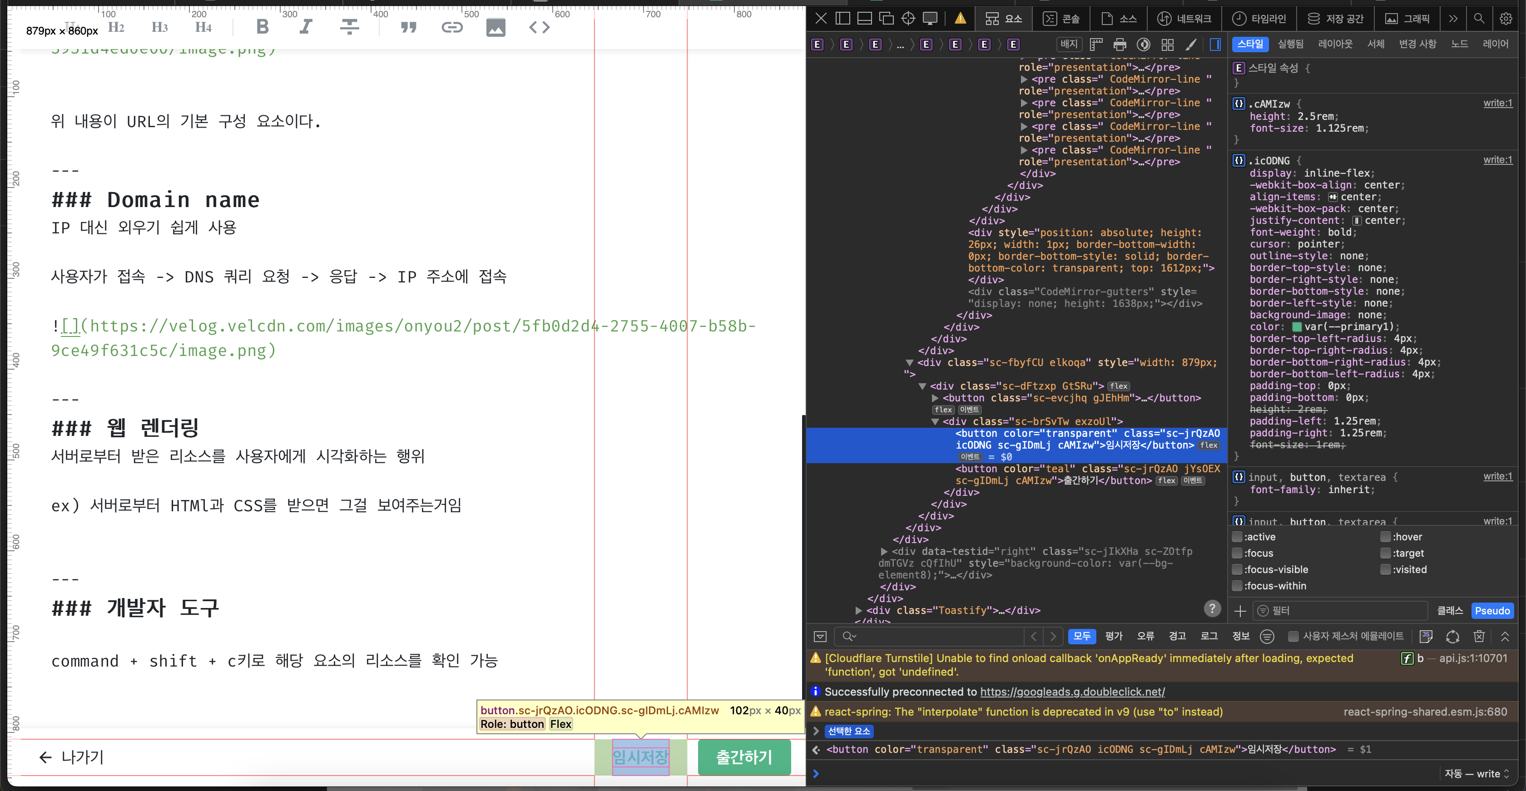
Task: Toggle appearance dark/light mode icon
Action: pos(1143,44)
